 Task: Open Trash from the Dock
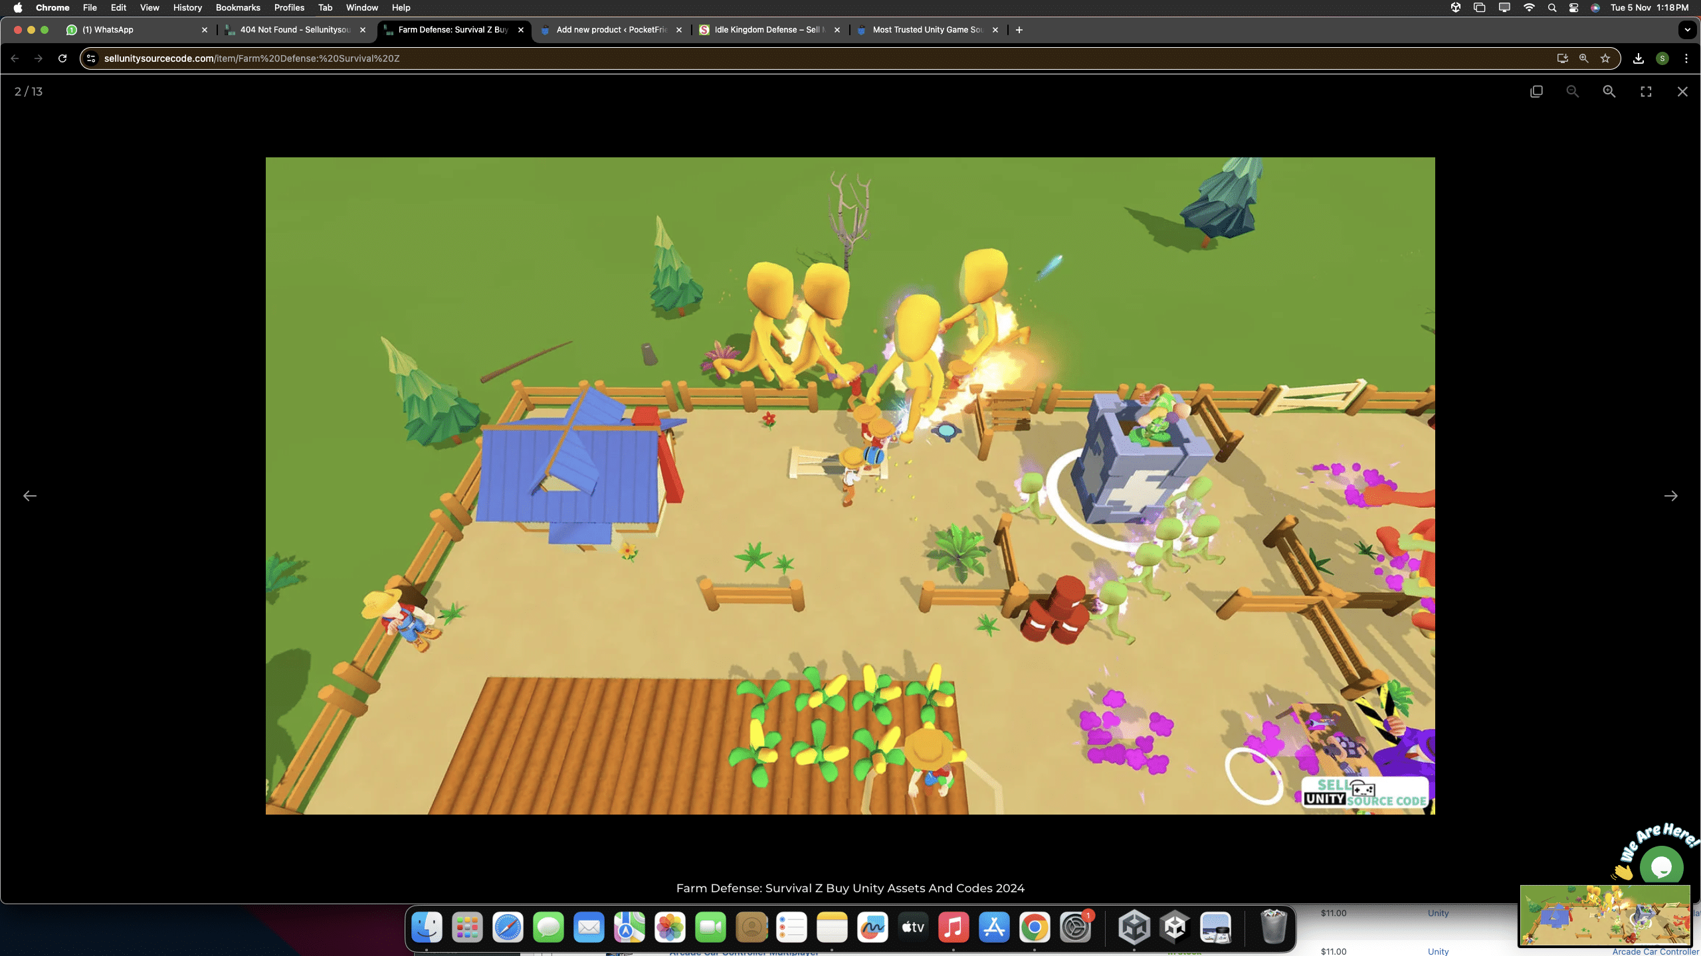click(x=1273, y=927)
